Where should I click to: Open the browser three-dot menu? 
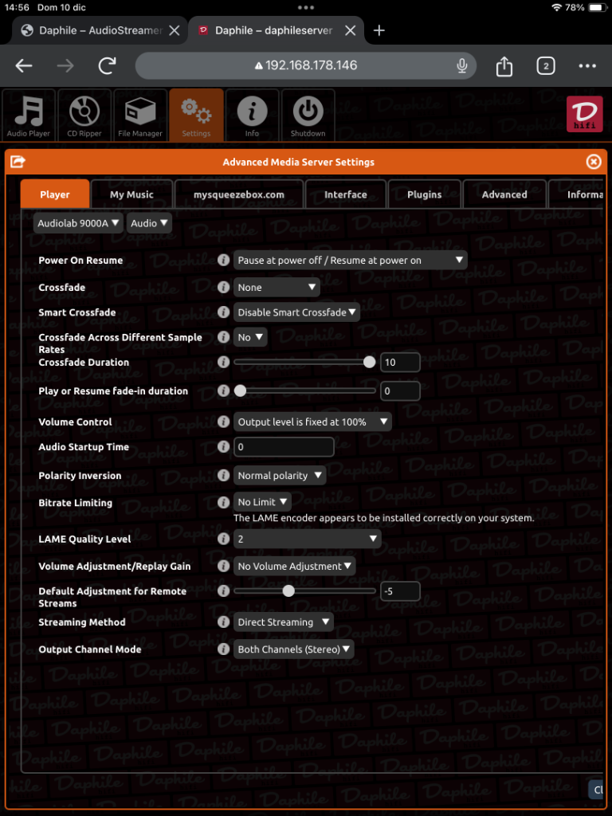(x=587, y=66)
